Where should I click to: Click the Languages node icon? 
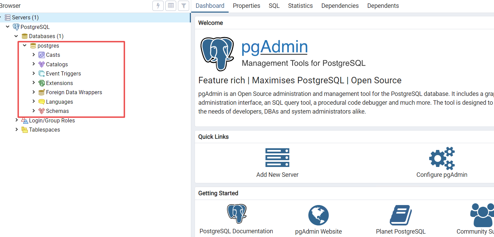point(42,102)
